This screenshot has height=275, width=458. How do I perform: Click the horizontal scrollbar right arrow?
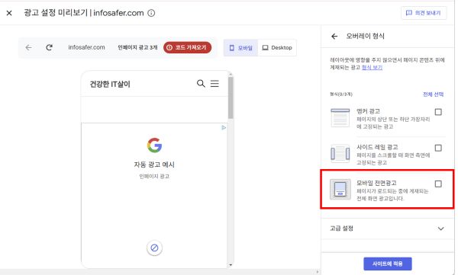click(318, 272)
